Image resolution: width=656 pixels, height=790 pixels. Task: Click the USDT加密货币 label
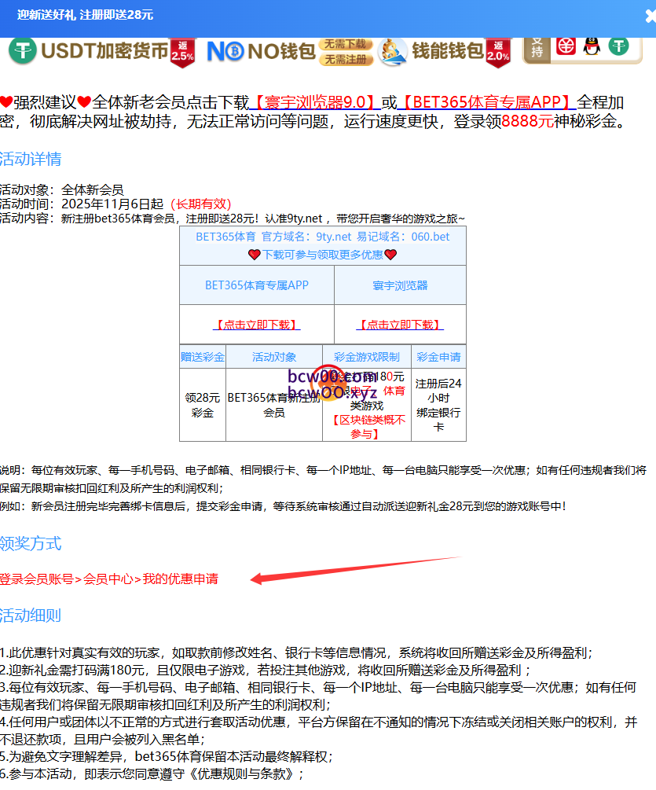click(104, 51)
